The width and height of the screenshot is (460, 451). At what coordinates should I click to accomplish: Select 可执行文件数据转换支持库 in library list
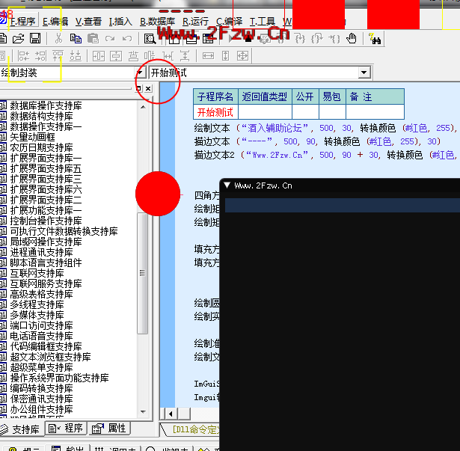click(x=64, y=231)
